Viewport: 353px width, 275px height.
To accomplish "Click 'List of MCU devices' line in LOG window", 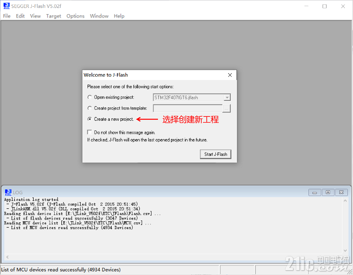I will pyautogui.click(x=70, y=227).
